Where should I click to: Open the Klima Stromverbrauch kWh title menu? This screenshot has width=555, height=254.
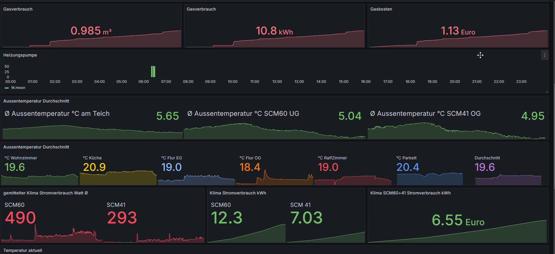238,193
